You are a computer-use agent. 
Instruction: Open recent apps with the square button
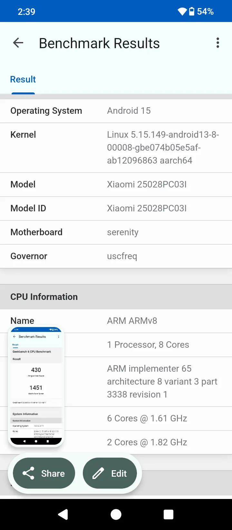[168, 514]
